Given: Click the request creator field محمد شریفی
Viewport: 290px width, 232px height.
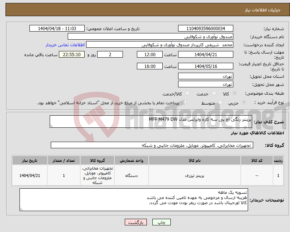Looking at the screenshot, I should point(160,45).
